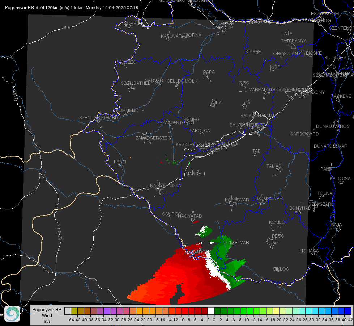Click the TAPOLCA town label
The image size is (354, 326).
click(200, 130)
